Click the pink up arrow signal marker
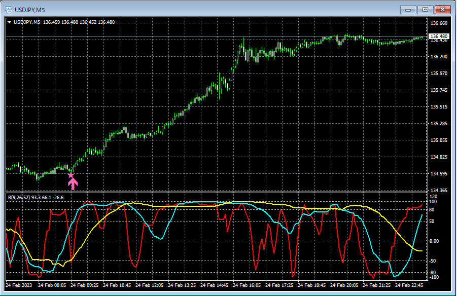This screenshot has height=296, width=457. (73, 183)
